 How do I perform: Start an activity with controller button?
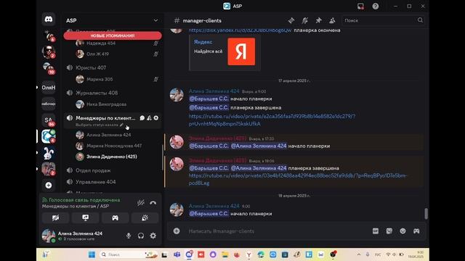coord(115,218)
